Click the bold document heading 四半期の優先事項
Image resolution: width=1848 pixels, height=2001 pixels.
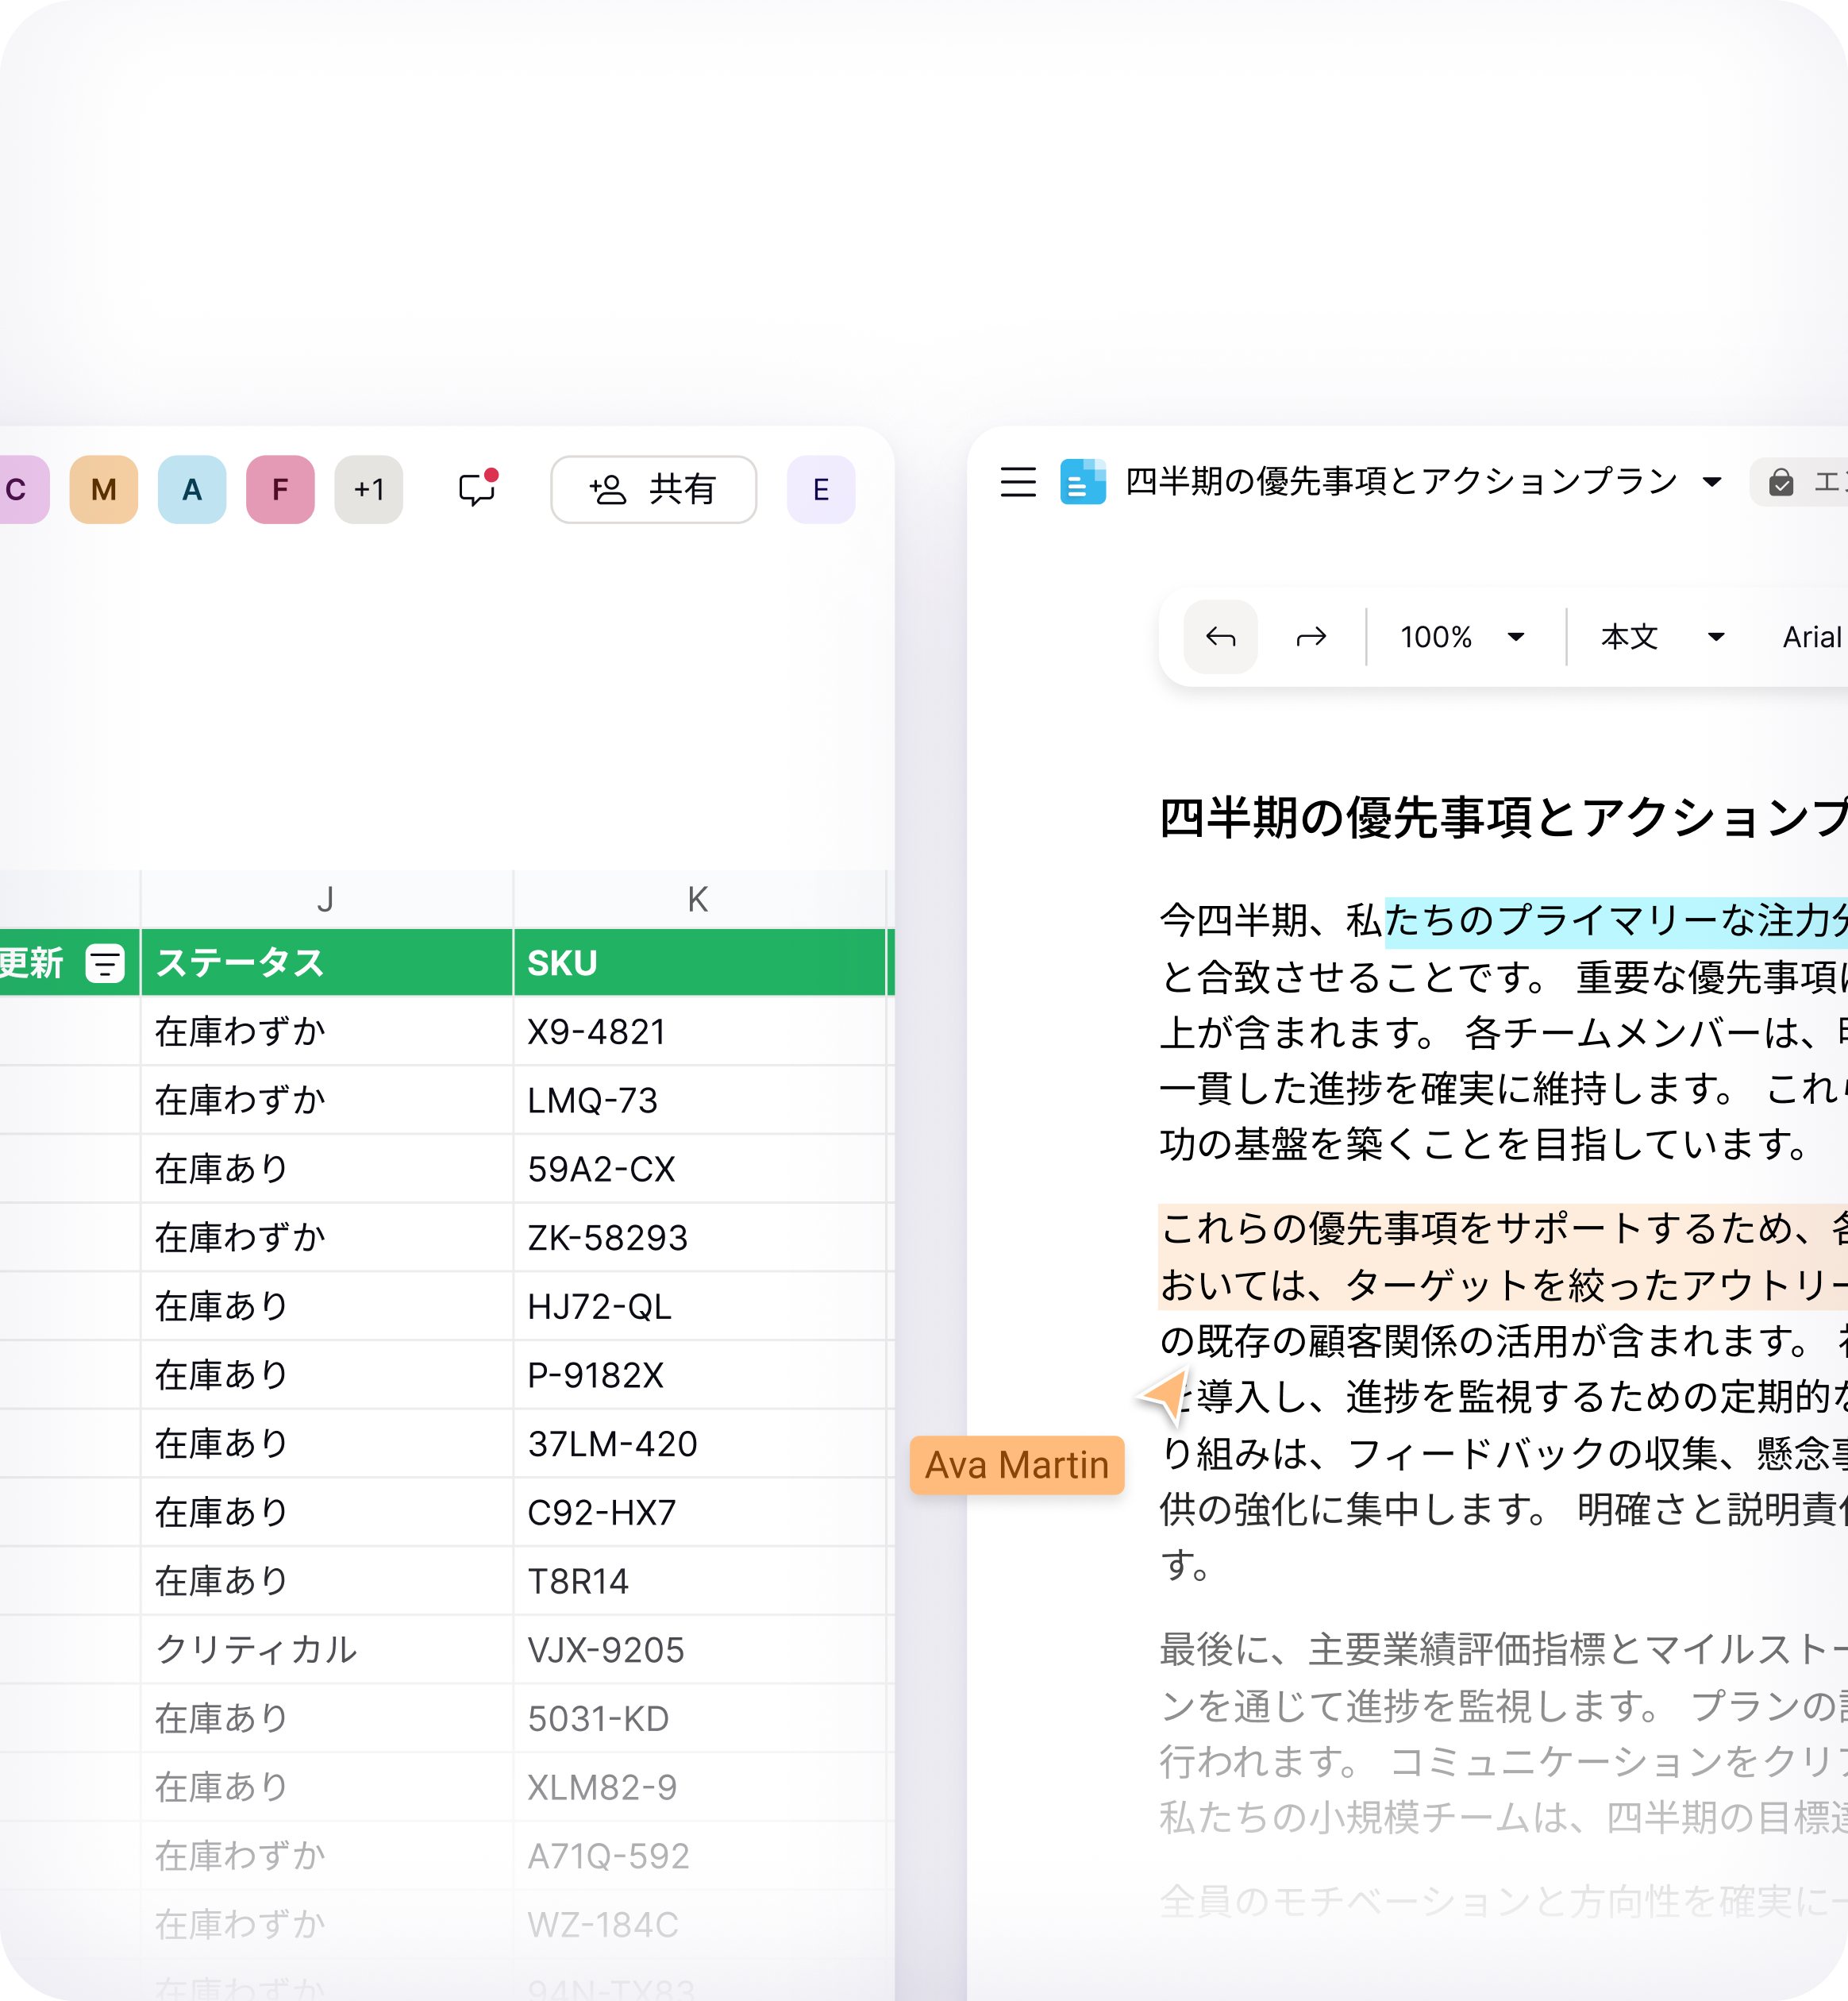(x=1503, y=817)
